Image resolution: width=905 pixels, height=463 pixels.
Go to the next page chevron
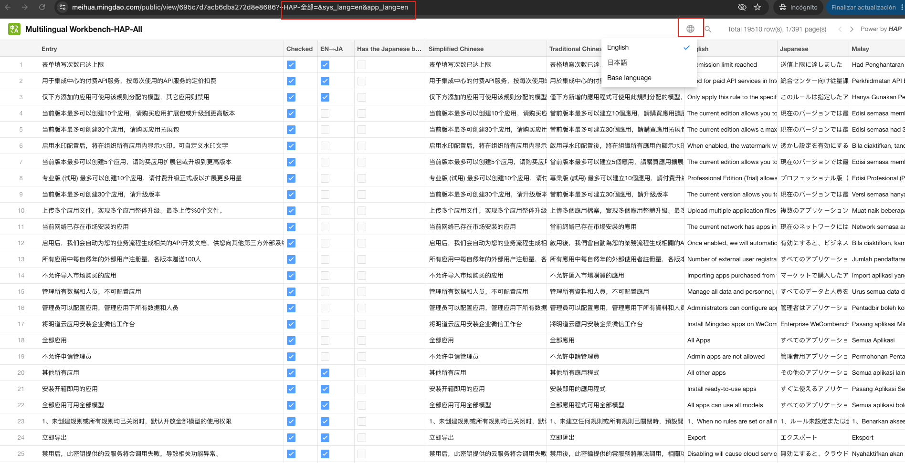click(852, 29)
